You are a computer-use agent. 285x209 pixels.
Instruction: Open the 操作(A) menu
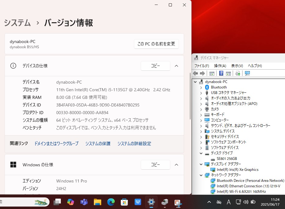220,66
